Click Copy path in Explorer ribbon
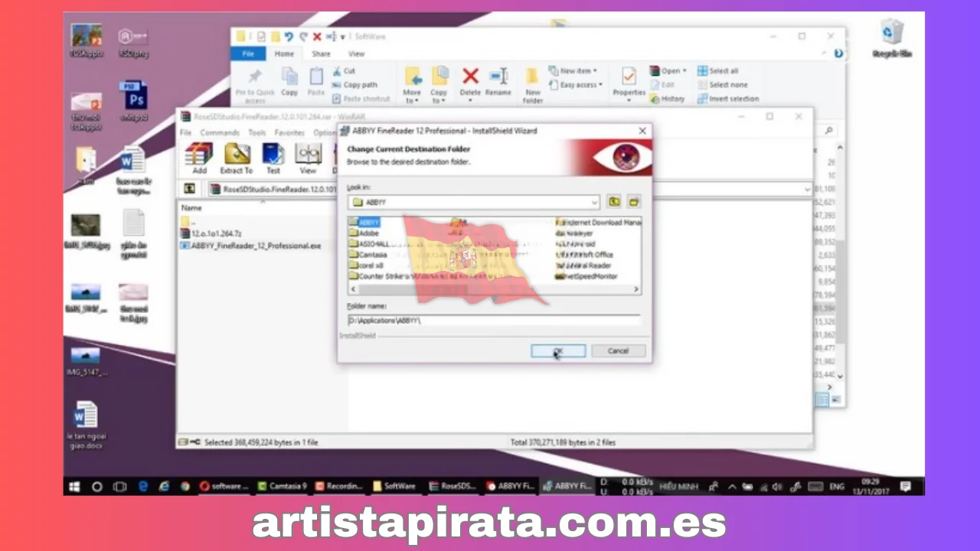Viewport: 980px width, 551px height. tap(354, 85)
